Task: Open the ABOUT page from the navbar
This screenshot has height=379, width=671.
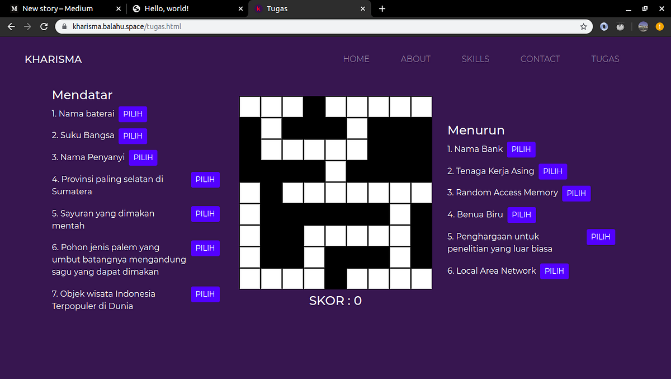Action: click(415, 59)
